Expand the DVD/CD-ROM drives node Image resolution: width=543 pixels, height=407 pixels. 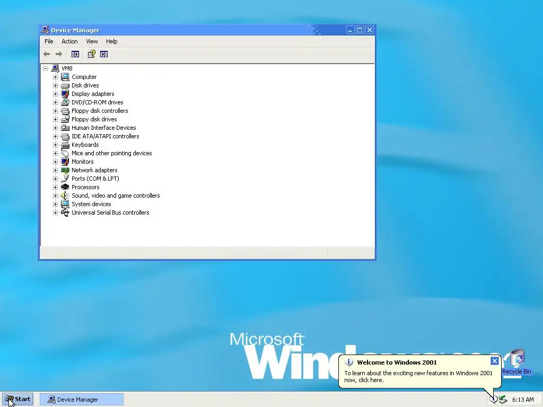(55, 102)
